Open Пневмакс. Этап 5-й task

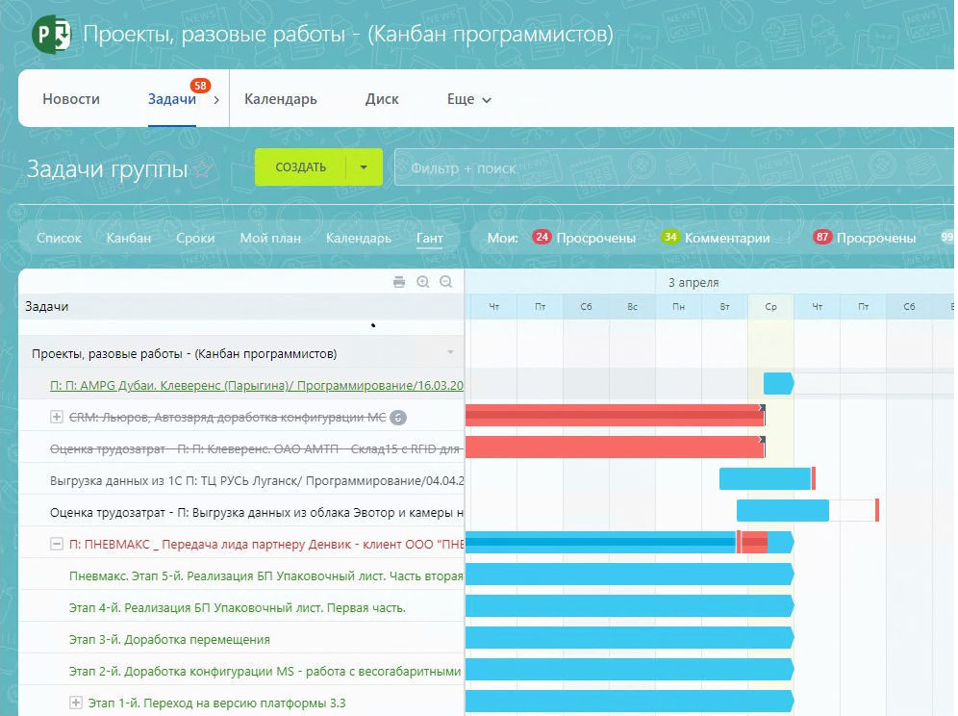(266, 576)
